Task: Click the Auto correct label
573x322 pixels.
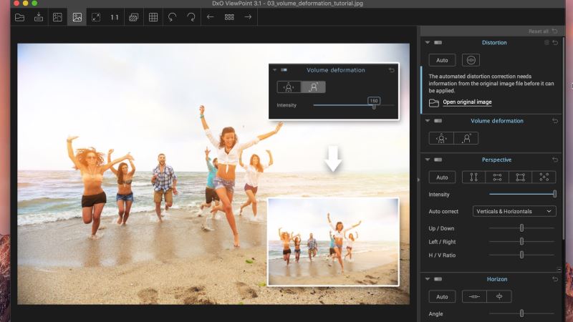Action: coord(443,211)
